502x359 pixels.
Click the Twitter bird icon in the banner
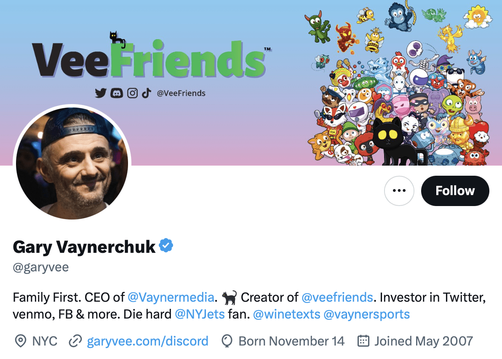tap(101, 93)
